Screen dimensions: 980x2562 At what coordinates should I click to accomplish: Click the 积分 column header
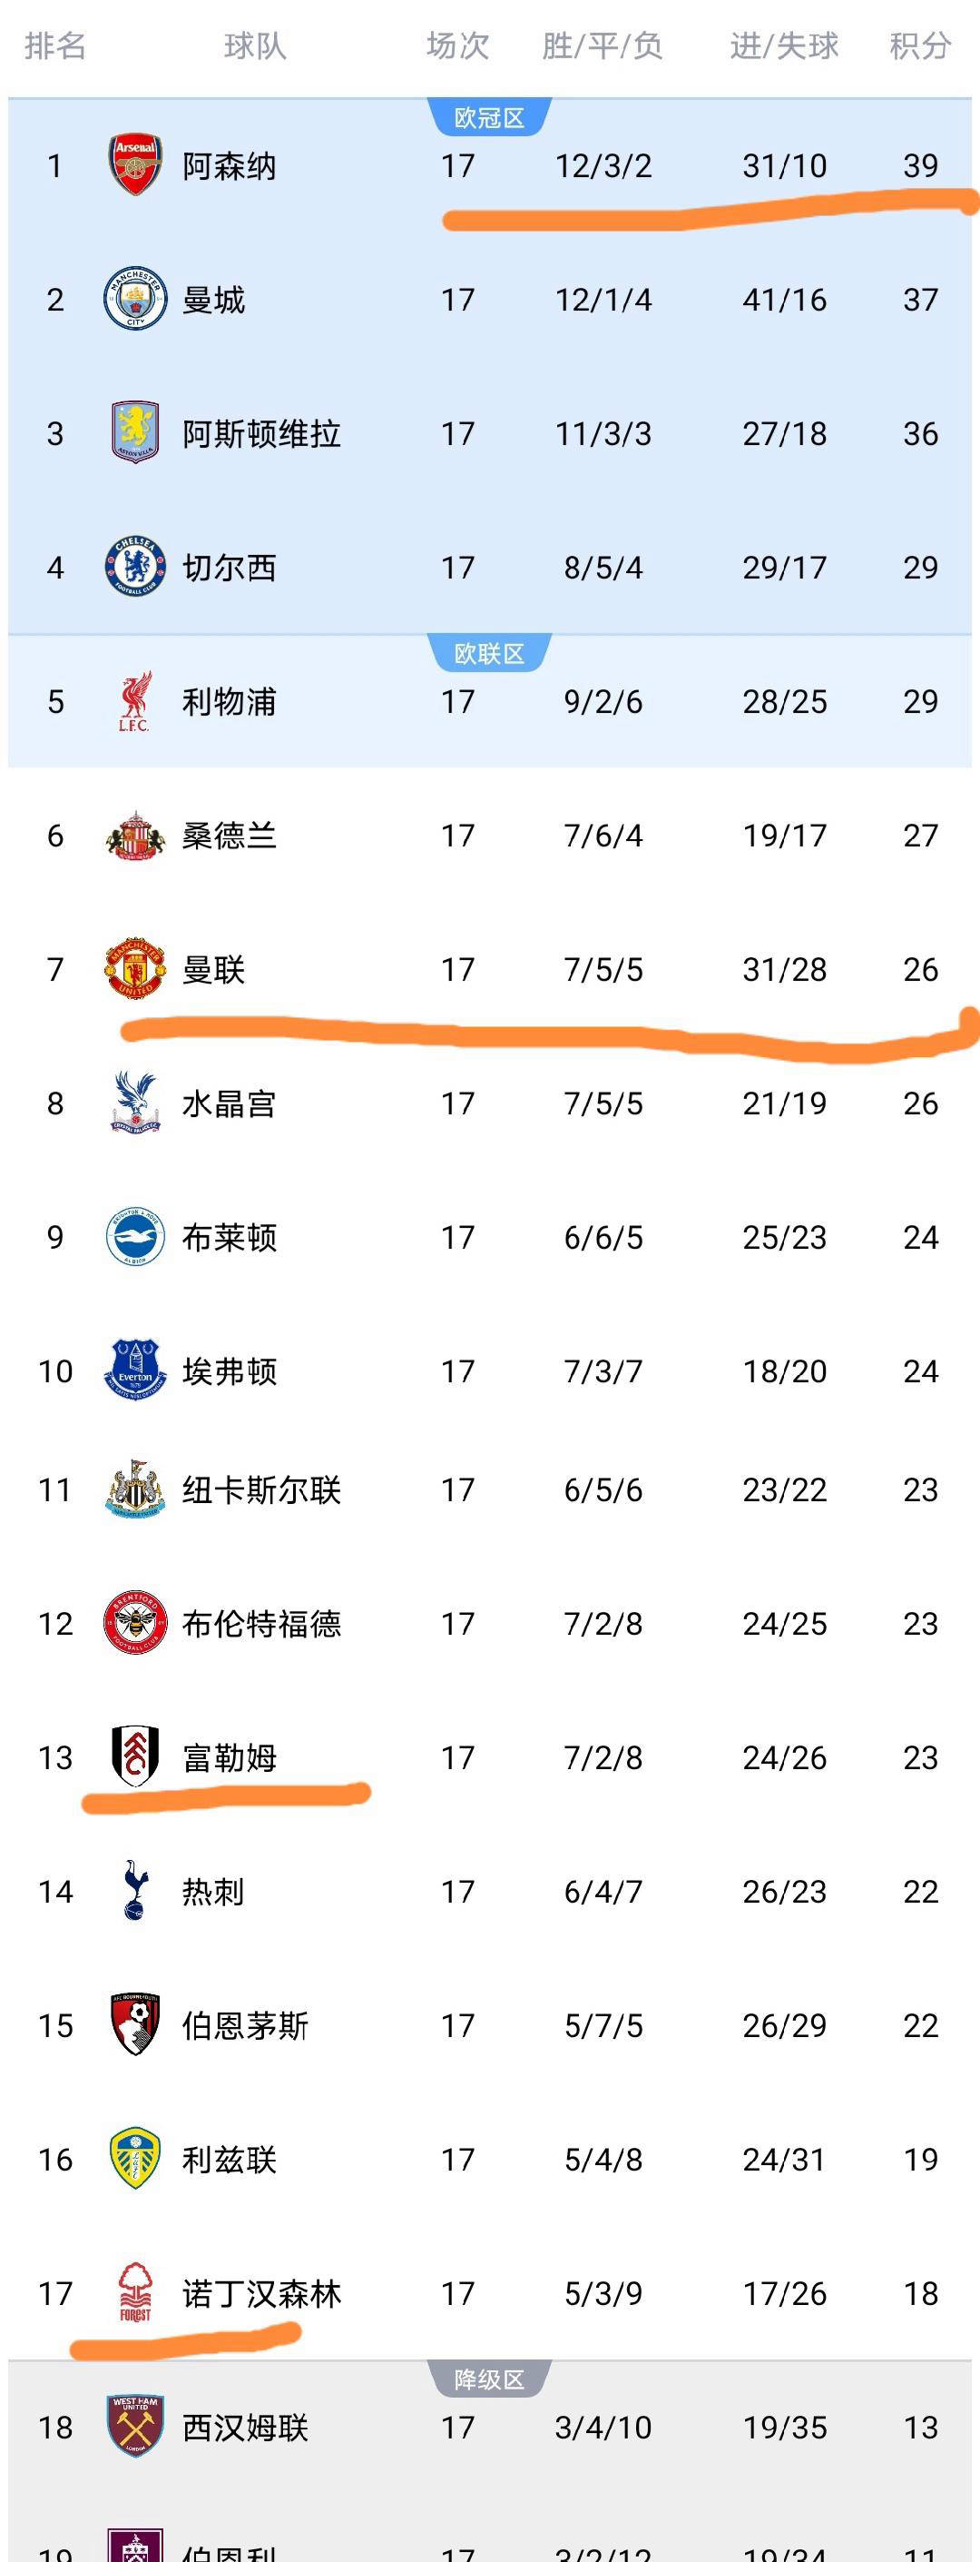pos(919,45)
